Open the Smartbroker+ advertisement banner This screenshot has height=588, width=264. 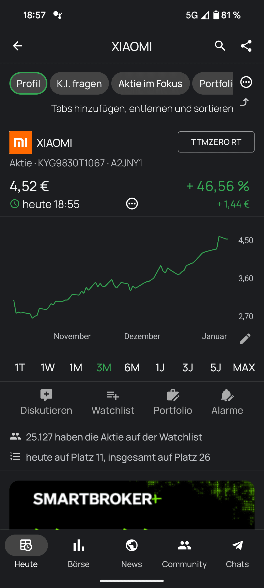click(x=132, y=505)
